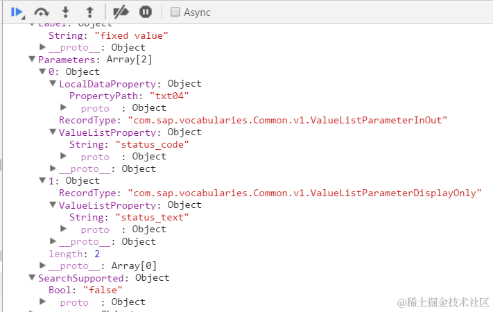Screen dimensions: 493x312
Task: Collapse ValueListProperty with "status_code"
Action: tap(53, 132)
